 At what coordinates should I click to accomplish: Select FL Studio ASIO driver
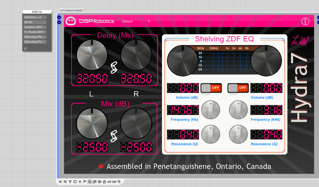[35, 32]
